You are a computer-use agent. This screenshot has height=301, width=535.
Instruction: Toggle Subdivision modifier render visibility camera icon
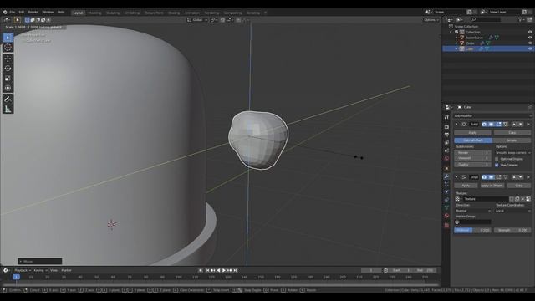click(x=484, y=125)
